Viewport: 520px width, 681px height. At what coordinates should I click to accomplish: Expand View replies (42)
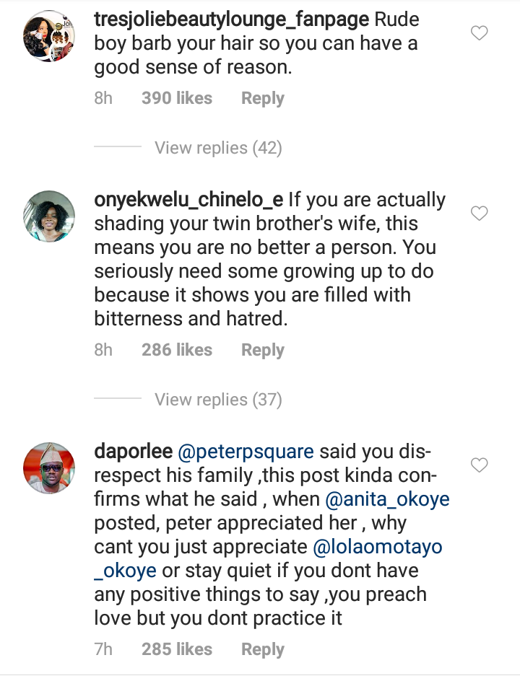point(218,148)
